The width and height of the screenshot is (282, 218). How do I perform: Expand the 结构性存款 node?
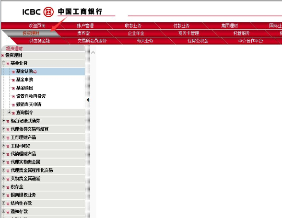pos(4,203)
